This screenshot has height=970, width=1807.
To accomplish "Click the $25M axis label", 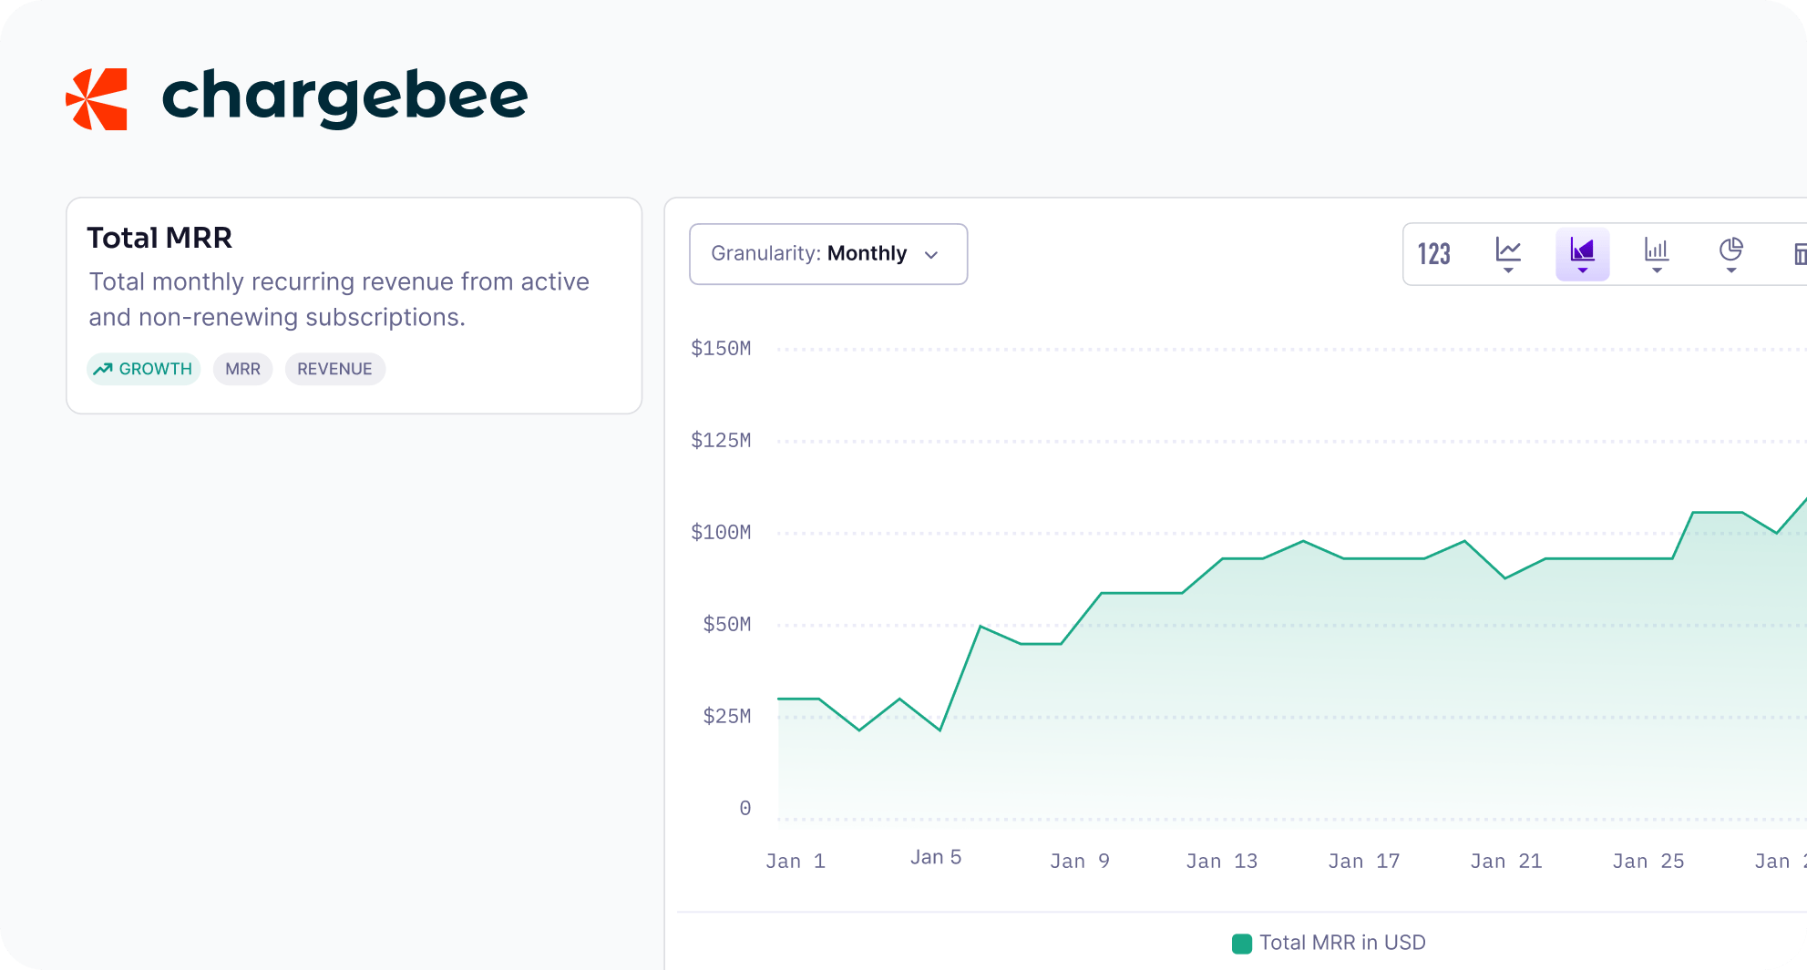I will click(727, 716).
